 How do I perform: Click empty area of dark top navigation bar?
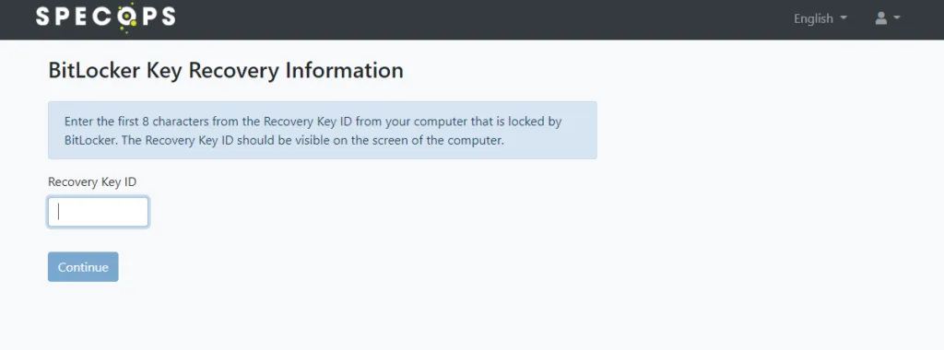coord(481,19)
